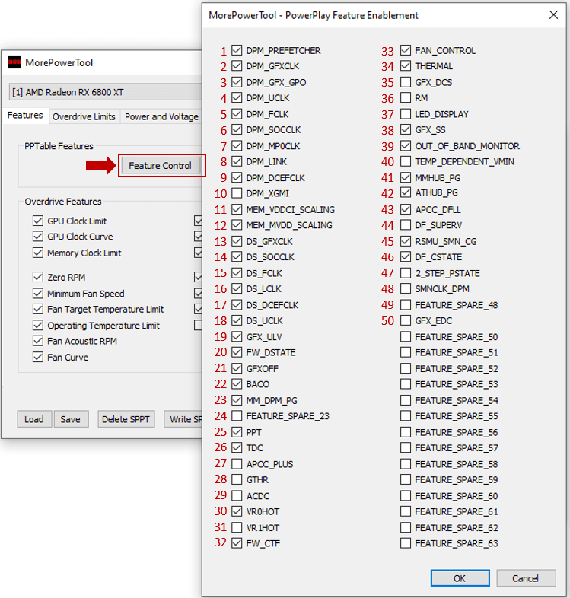Check FEATURE_SPARE_23 box
This screenshot has width=570, height=598.
[x=237, y=415]
